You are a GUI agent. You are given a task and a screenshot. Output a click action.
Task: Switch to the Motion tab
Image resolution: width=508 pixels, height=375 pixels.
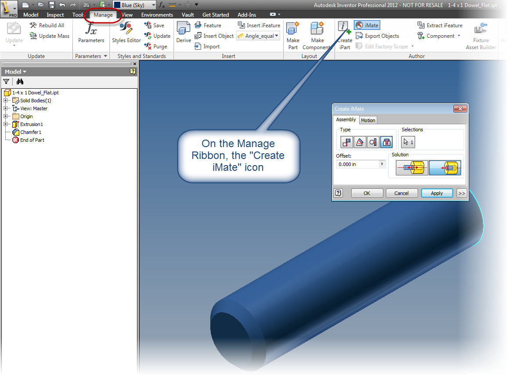368,120
